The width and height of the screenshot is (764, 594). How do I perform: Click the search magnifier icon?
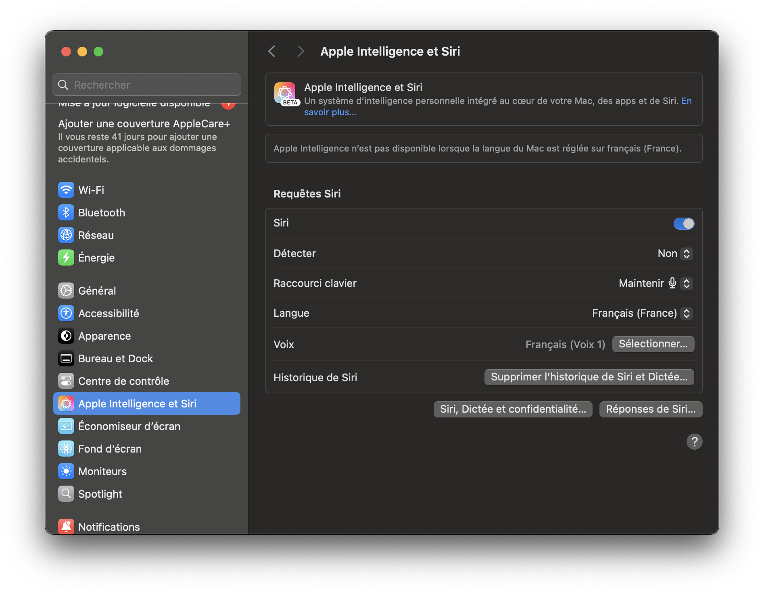click(x=63, y=85)
